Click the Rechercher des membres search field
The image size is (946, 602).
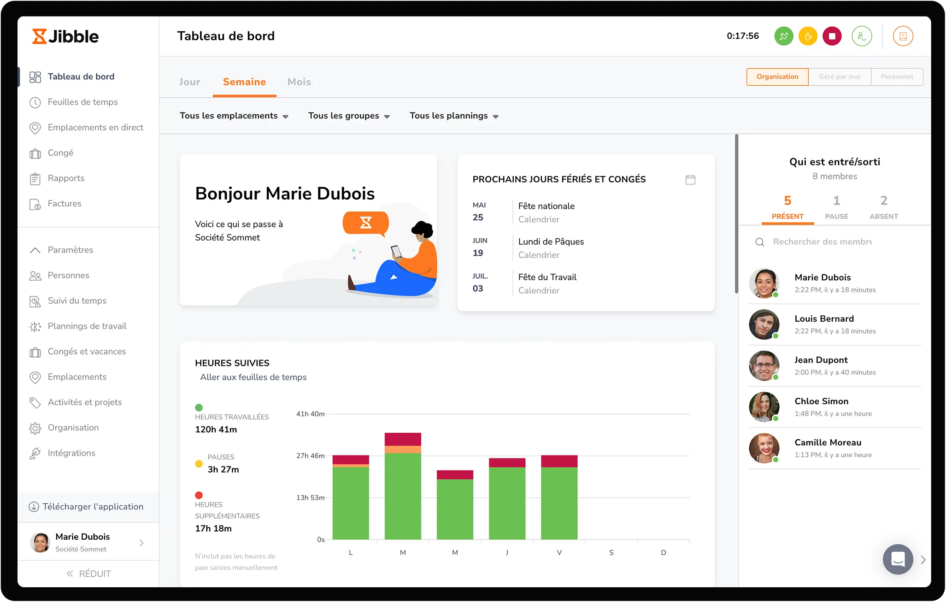822,242
